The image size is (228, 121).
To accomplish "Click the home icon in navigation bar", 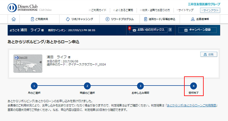I will click(x=13, y=19).
